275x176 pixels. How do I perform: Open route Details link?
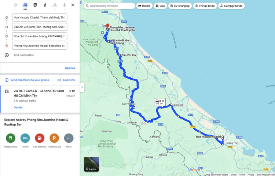click(x=18, y=108)
